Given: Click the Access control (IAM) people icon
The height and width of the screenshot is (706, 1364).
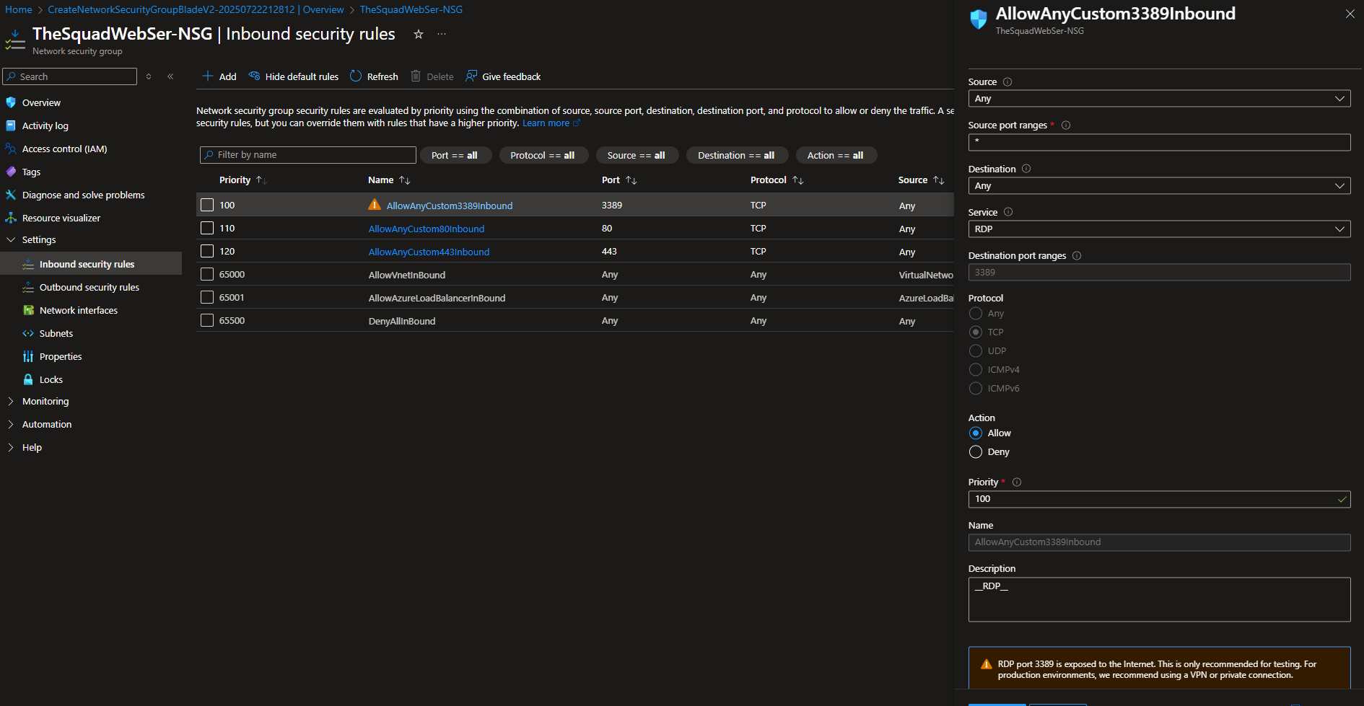Looking at the screenshot, I should click(11, 149).
